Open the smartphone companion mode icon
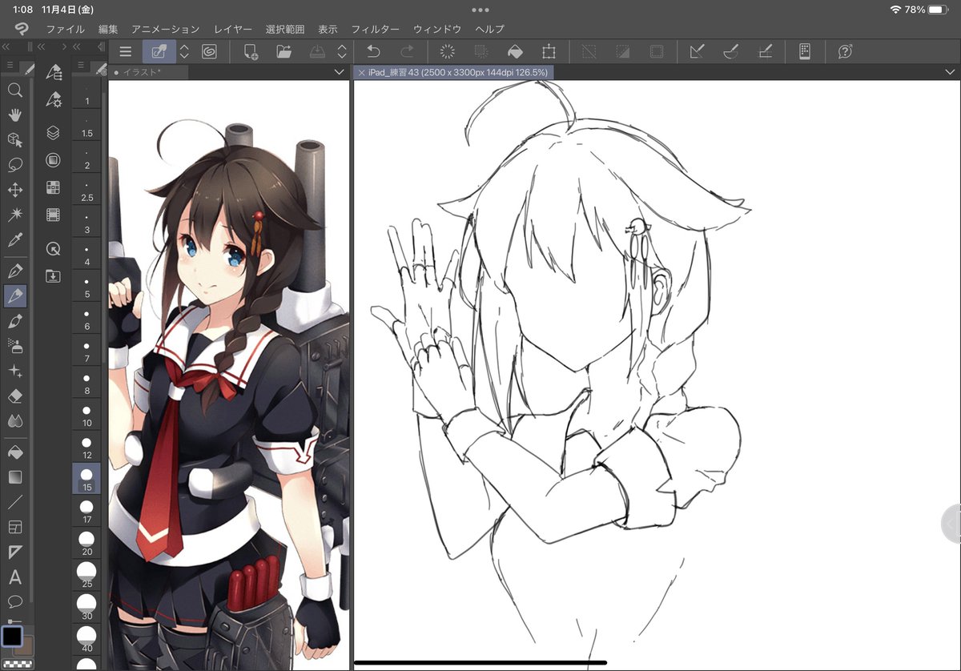961x671 pixels. pos(805,52)
